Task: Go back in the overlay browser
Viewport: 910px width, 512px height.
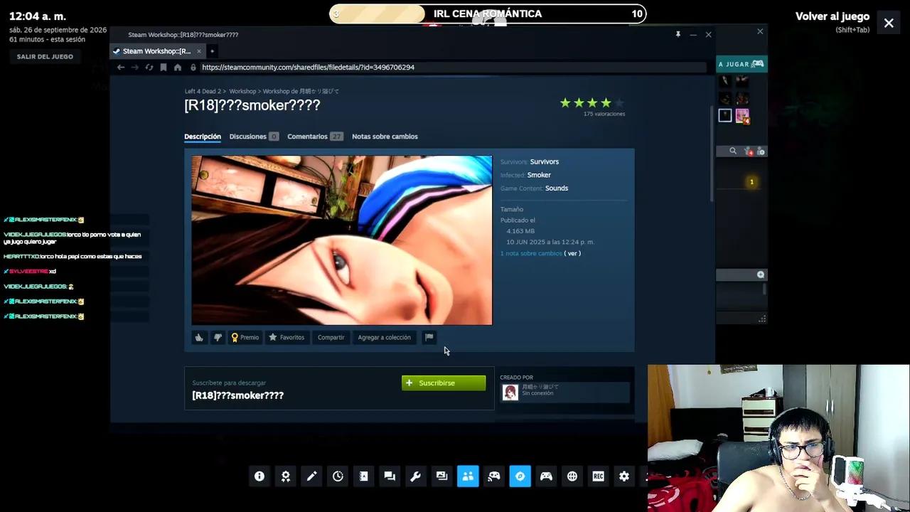Action: point(121,67)
